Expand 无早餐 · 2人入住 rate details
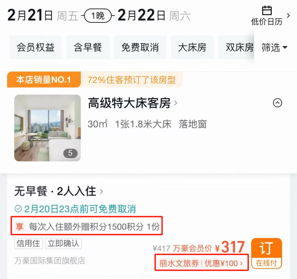Screen dimensions: 297x279 coord(59,191)
